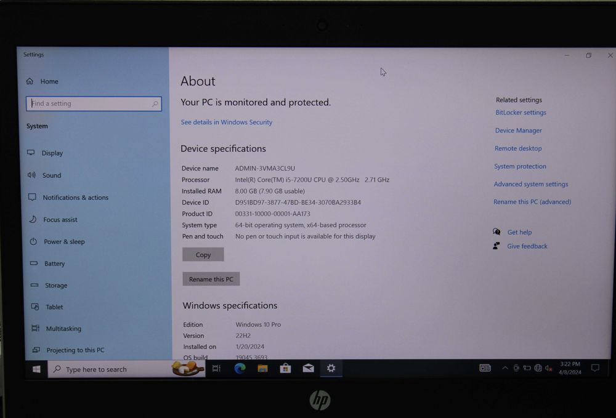Copy device specifications
Image resolution: width=616 pixels, height=418 pixels.
click(x=203, y=254)
